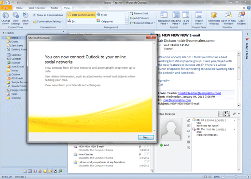Open the RSS Feeds folder
The image size is (251, 179).
pos(15,78)
